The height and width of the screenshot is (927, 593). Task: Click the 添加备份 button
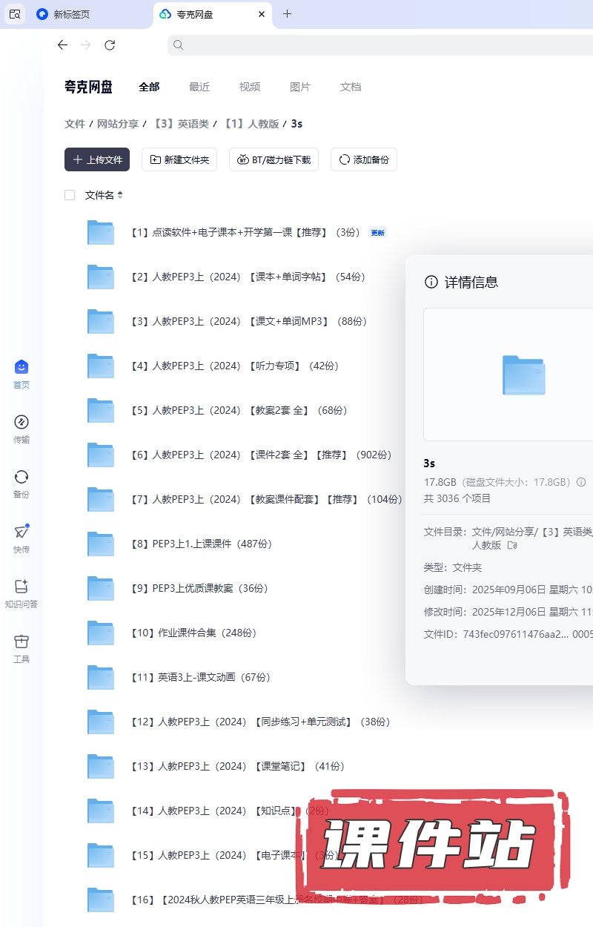pos(364,159)
